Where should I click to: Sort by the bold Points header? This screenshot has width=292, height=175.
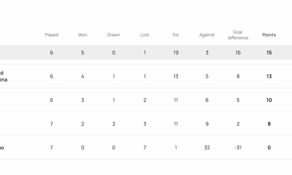tap(269, 35)
